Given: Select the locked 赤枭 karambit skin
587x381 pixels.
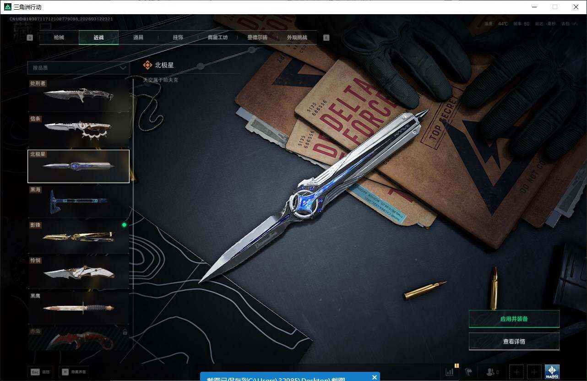Looking at the screenshot, I should pyautogui.click(x=78, y=338).
